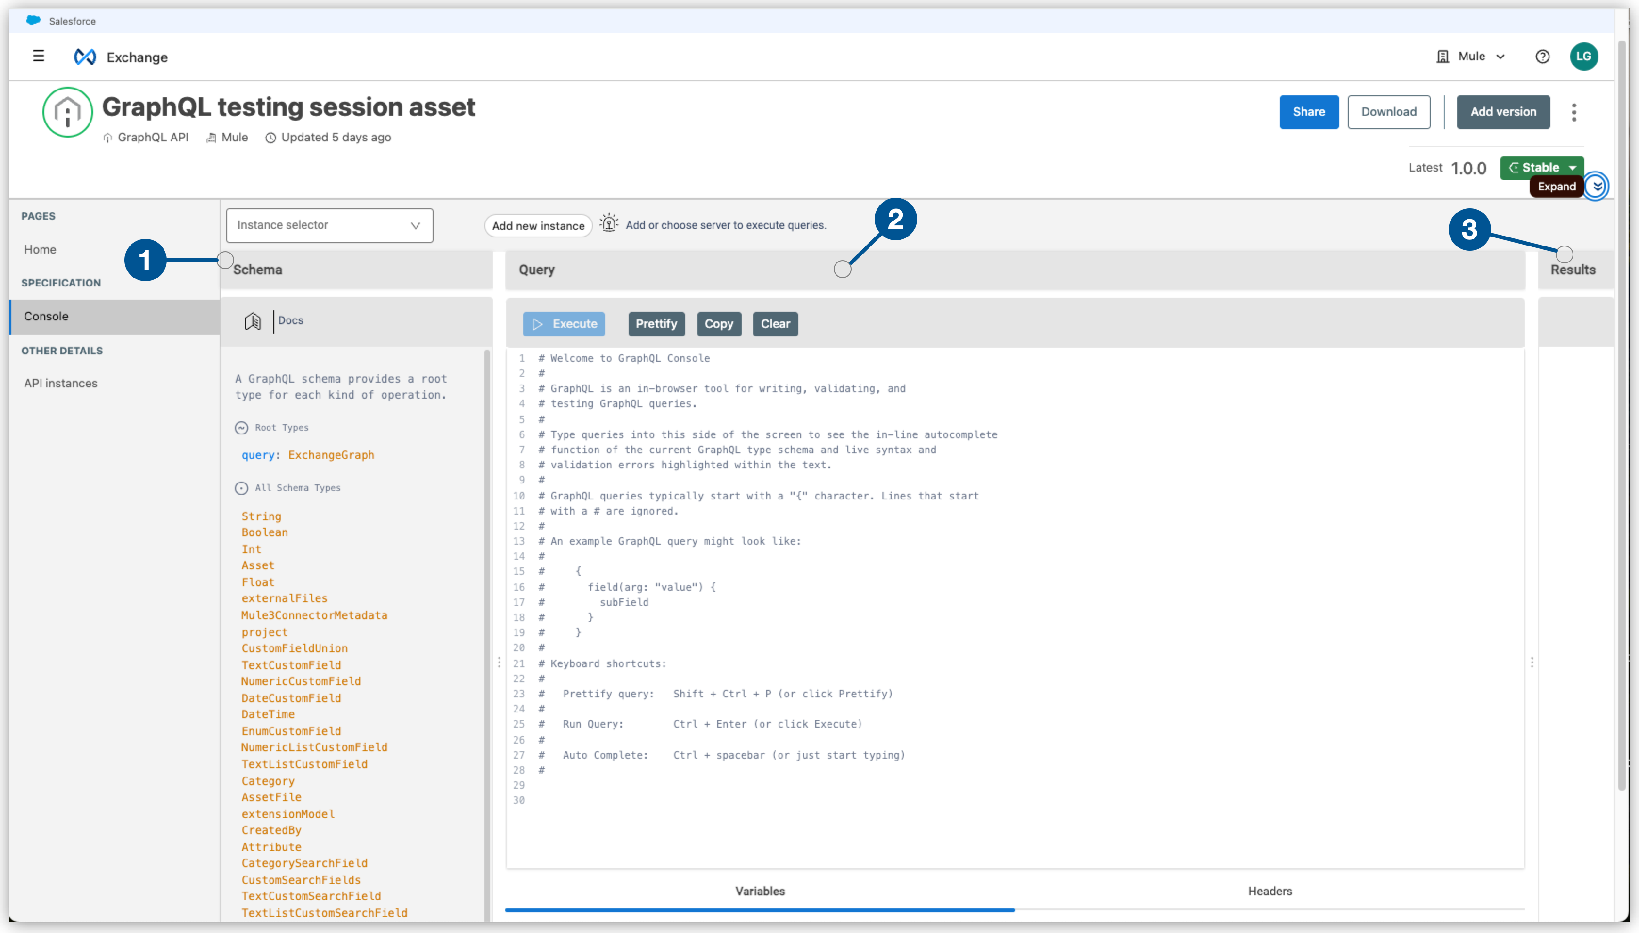The width and height of the screenshot is (1639, 933).
Task: Prettify the current query
Action: (x=656, y=324)
